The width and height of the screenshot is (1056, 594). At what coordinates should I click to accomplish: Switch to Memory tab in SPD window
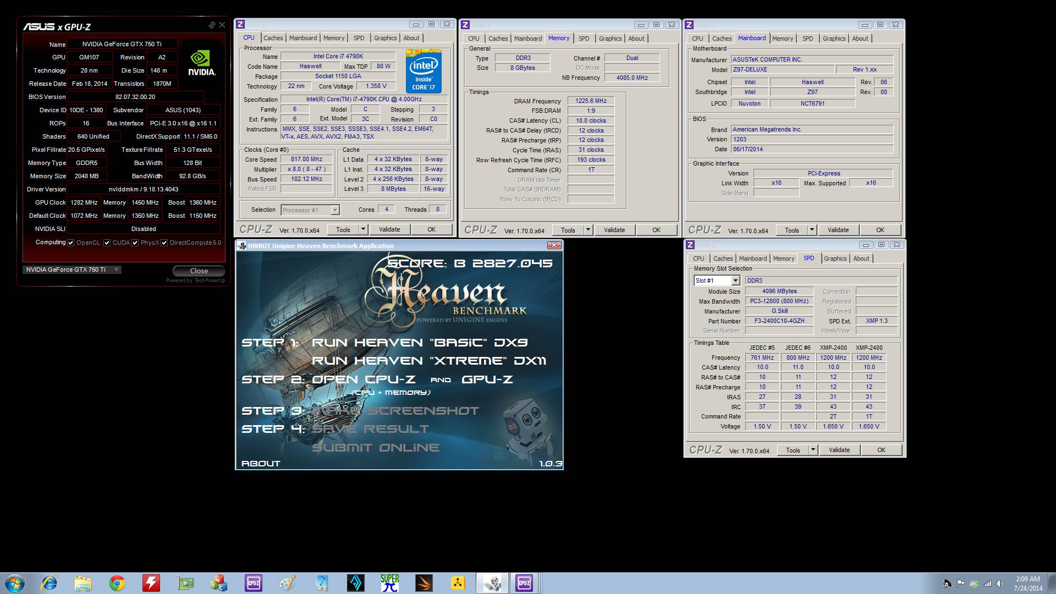click(783, 258)
